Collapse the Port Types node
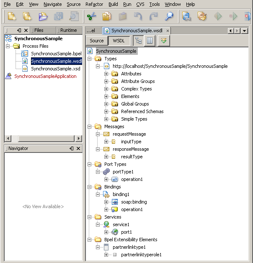253x263 pixels. click(x=89, y=164)
